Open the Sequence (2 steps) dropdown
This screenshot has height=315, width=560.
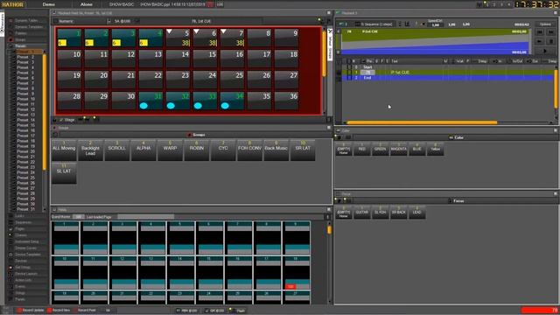pyautogui.click(x=376, y=24)
